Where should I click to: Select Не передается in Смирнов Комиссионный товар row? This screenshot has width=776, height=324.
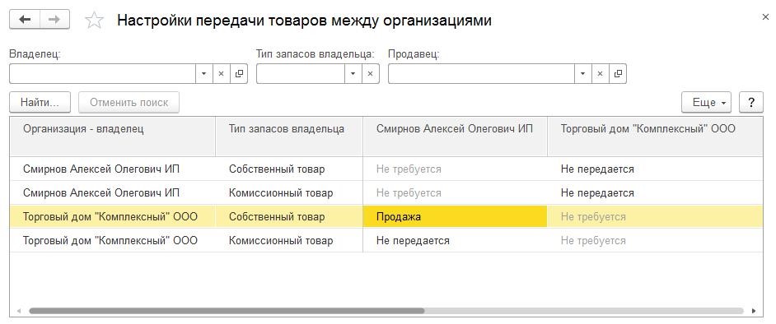[x=655, y=192]
